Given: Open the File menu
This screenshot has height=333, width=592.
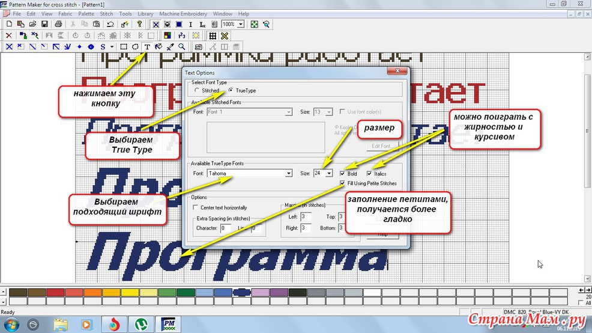Looking at the screenshot, I should tap(17, 14).
